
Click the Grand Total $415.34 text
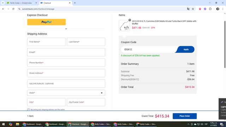(162, 116)
